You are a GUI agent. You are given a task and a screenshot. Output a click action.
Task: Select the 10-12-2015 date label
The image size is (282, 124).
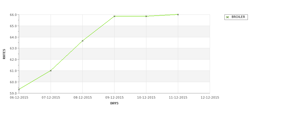146,98
